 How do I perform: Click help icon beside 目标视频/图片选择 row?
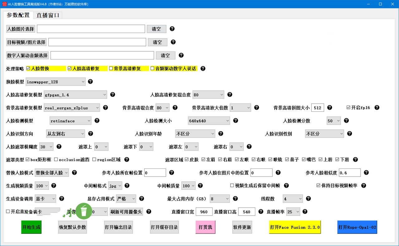(x=173, y=42)
